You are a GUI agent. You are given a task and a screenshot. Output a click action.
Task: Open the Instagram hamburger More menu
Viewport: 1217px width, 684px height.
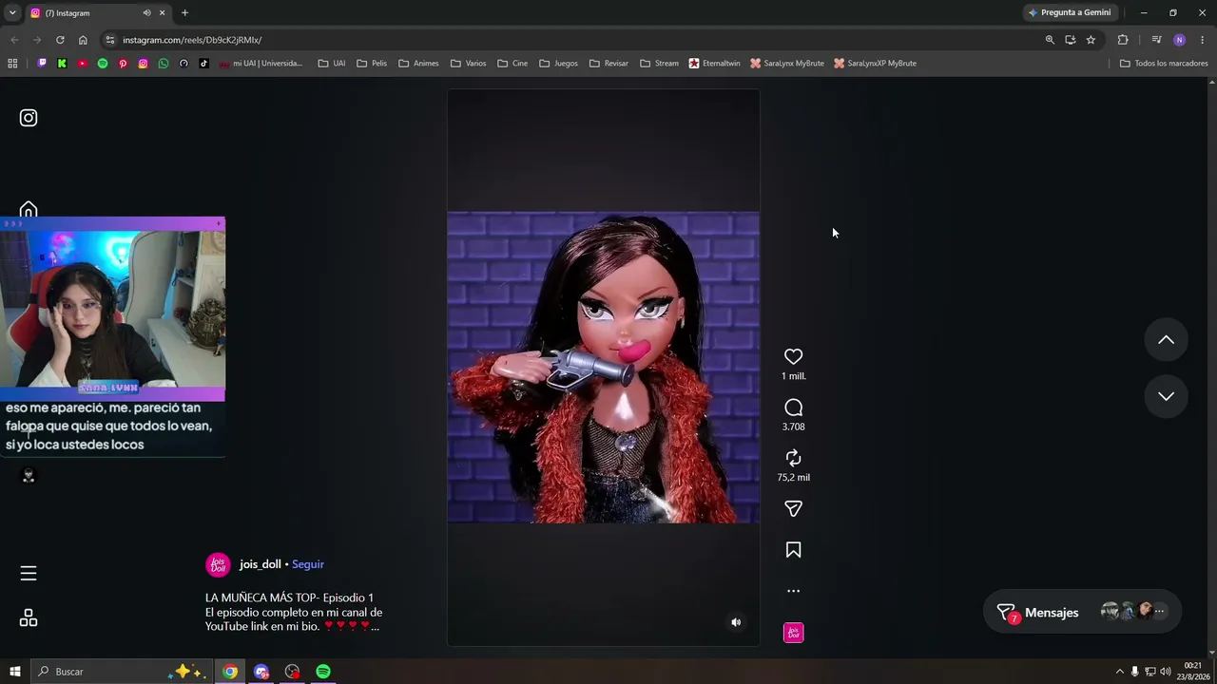[x=29, y=573]
